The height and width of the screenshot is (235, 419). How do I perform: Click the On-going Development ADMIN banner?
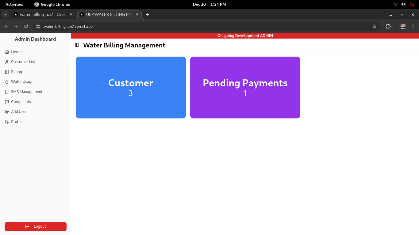point(245,36)
